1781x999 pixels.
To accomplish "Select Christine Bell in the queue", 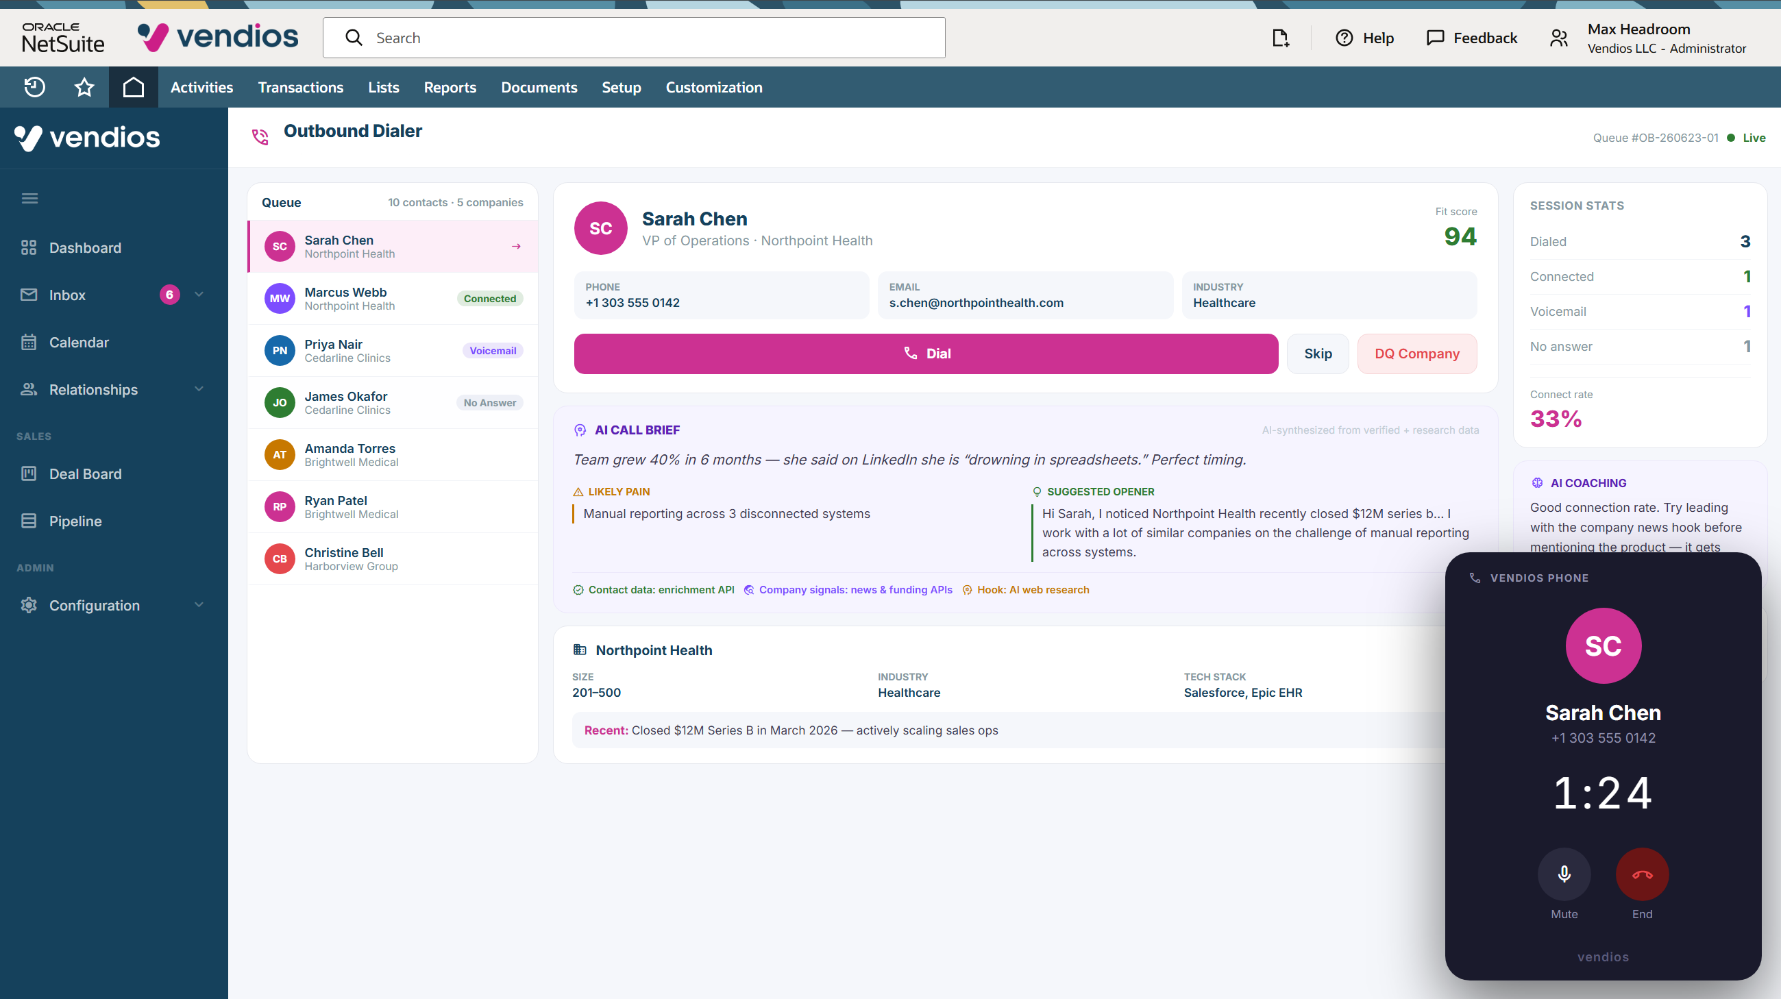I will coord(393,558).
